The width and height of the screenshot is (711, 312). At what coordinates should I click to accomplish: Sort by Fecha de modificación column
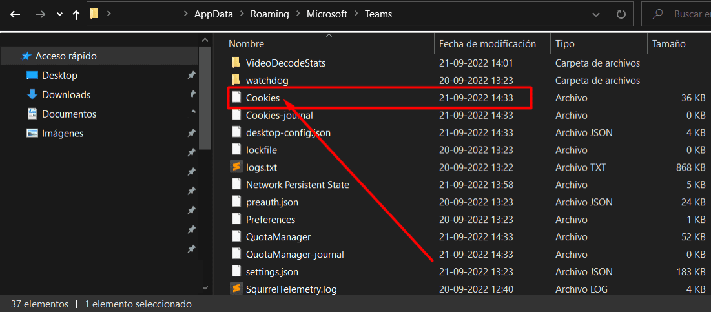tap(488, 44)
